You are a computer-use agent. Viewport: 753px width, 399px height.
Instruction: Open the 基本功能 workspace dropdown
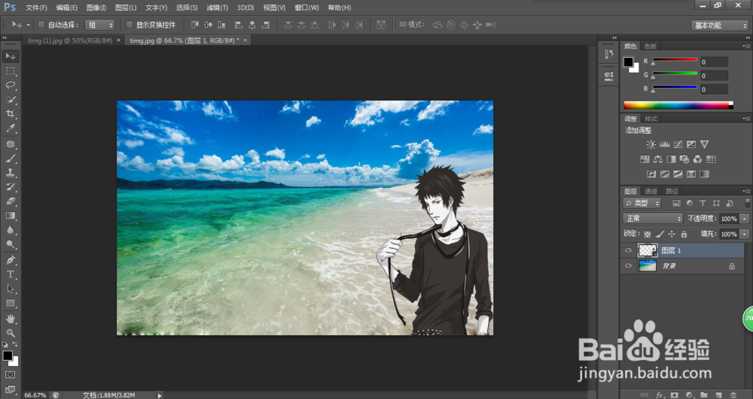pos(719,26)
